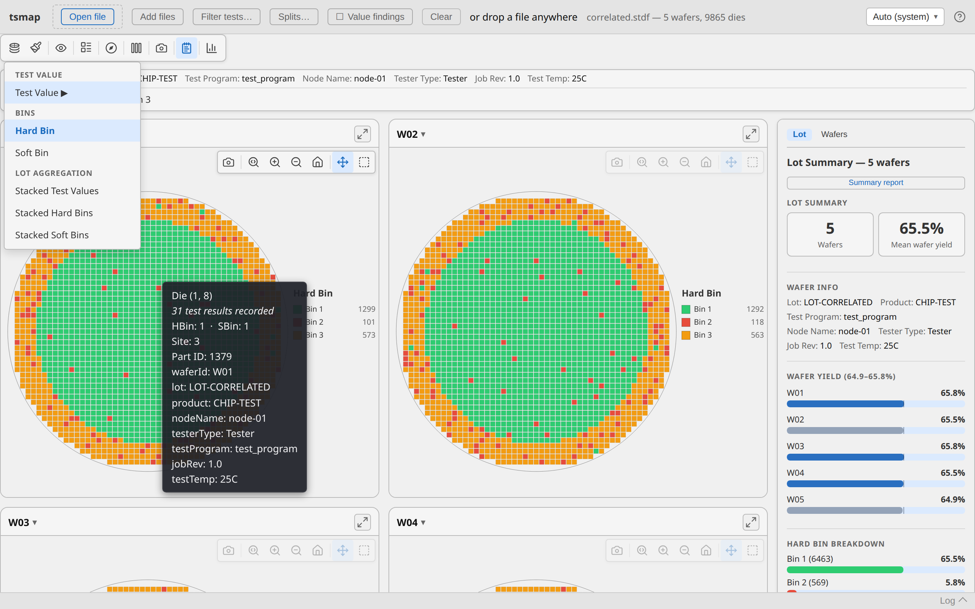Zoom in on the W03 wafer plot
975x609 pixels.
(275, 551)
